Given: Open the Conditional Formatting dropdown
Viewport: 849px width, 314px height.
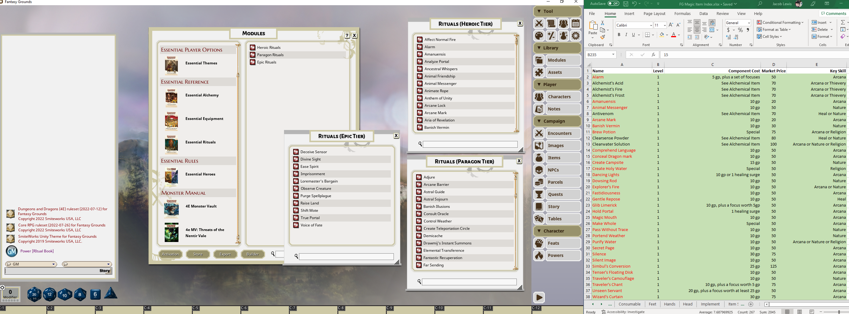Looking at the screenshot, I should pyautogui.click(x=780, y=23).
